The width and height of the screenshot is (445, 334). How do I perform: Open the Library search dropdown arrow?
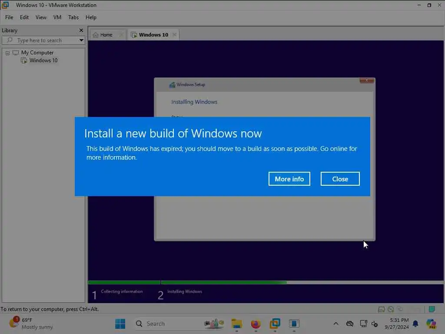[x=81, y=40]
